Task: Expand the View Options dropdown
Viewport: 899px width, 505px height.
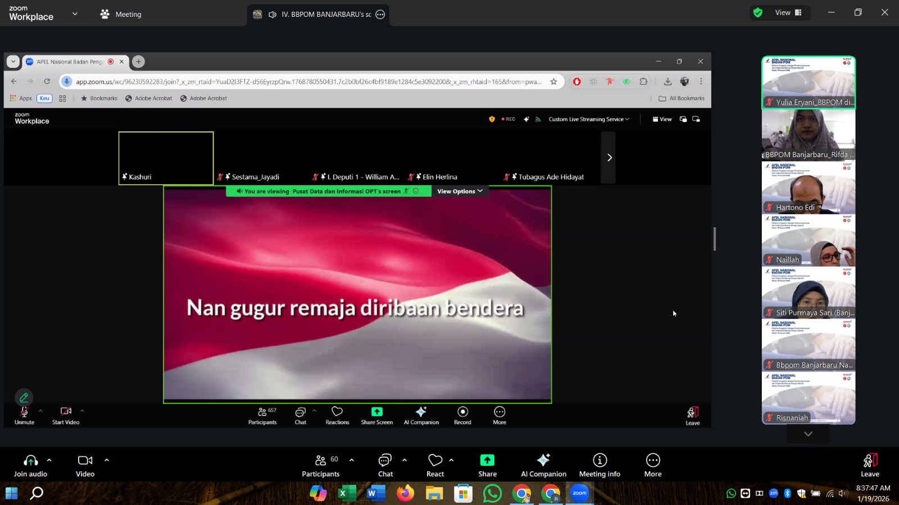Action: (460, 191)
